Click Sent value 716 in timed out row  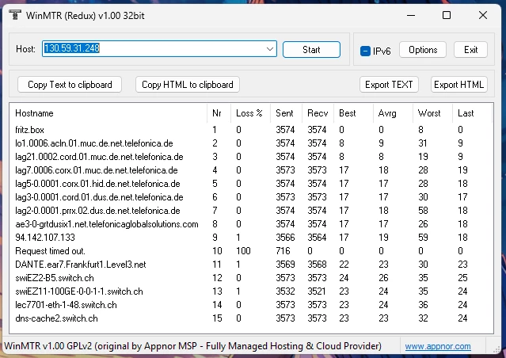pos(283,251)
